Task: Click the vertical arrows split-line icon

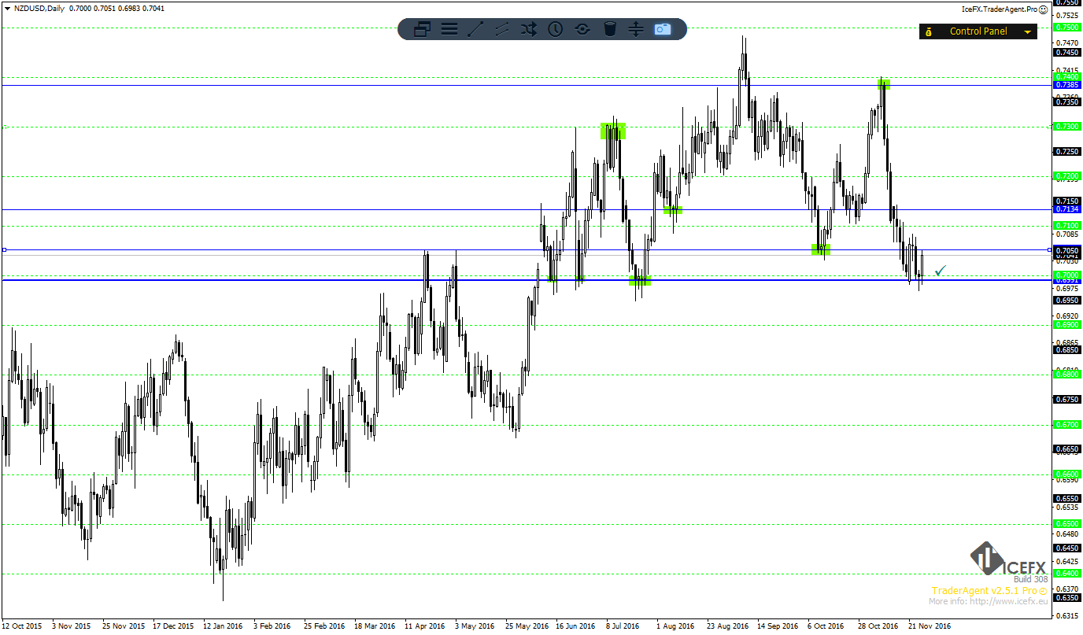Action: pyautogui.click(x=636, y=29)
